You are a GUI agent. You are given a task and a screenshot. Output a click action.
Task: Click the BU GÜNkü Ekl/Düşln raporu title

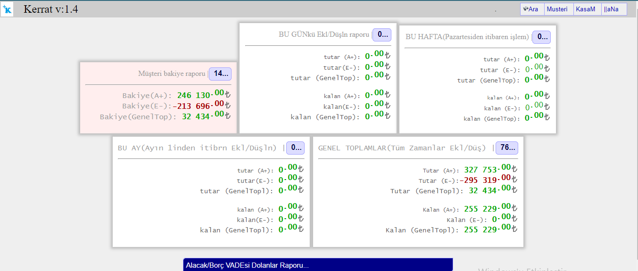coord(323,34)
